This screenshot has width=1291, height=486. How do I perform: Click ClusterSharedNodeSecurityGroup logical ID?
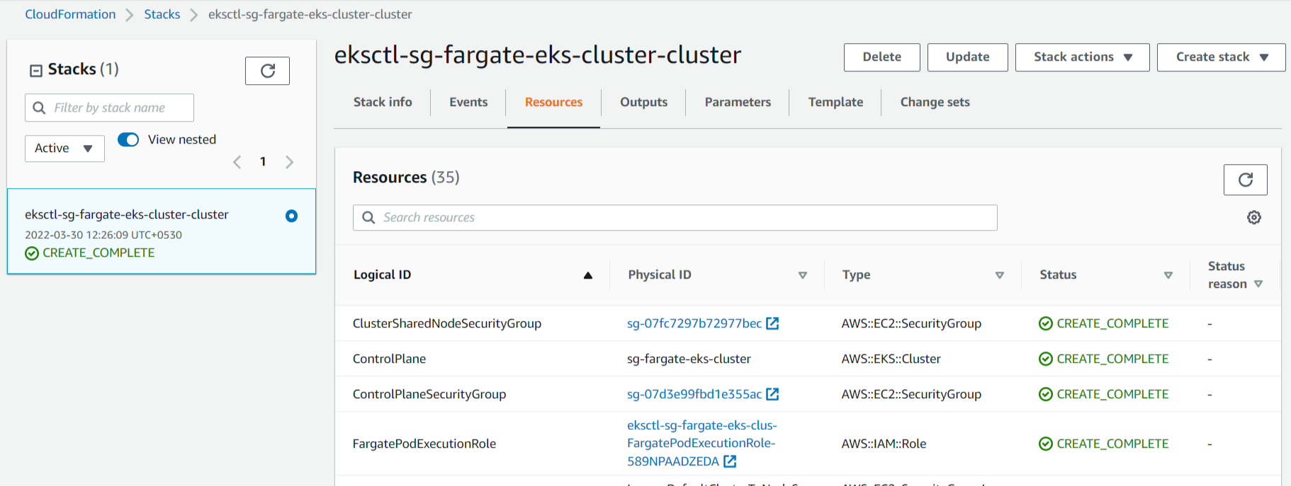click(447, 323)
